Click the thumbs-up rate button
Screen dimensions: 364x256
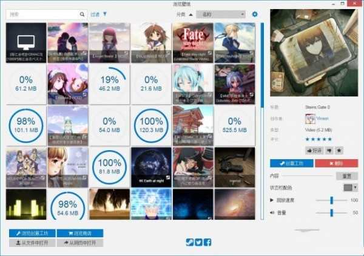314,151
